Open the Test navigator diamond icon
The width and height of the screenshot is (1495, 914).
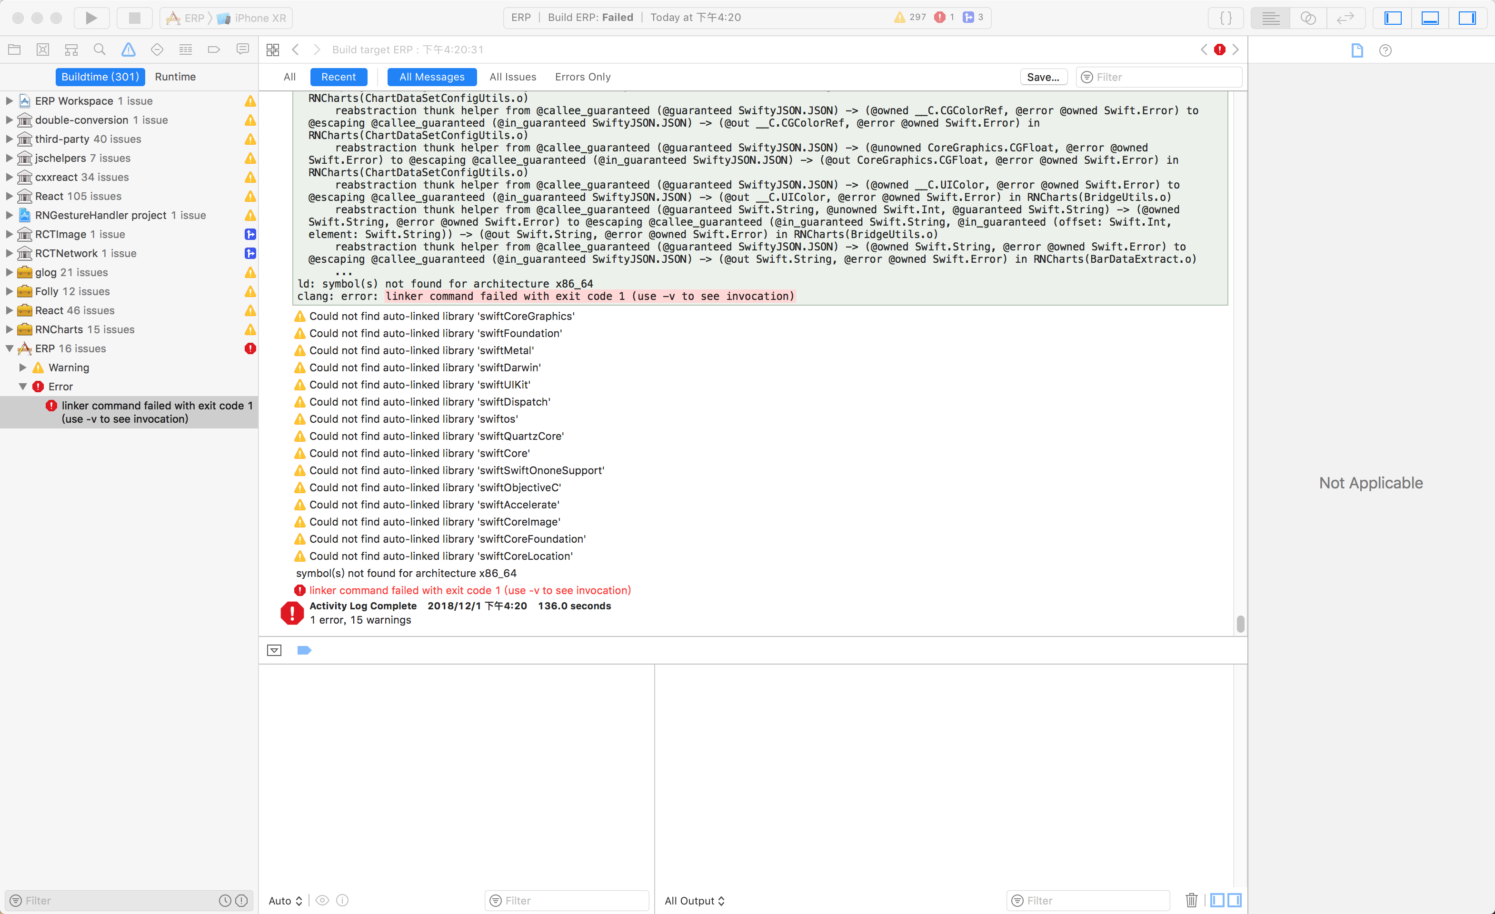coord(157,50)
